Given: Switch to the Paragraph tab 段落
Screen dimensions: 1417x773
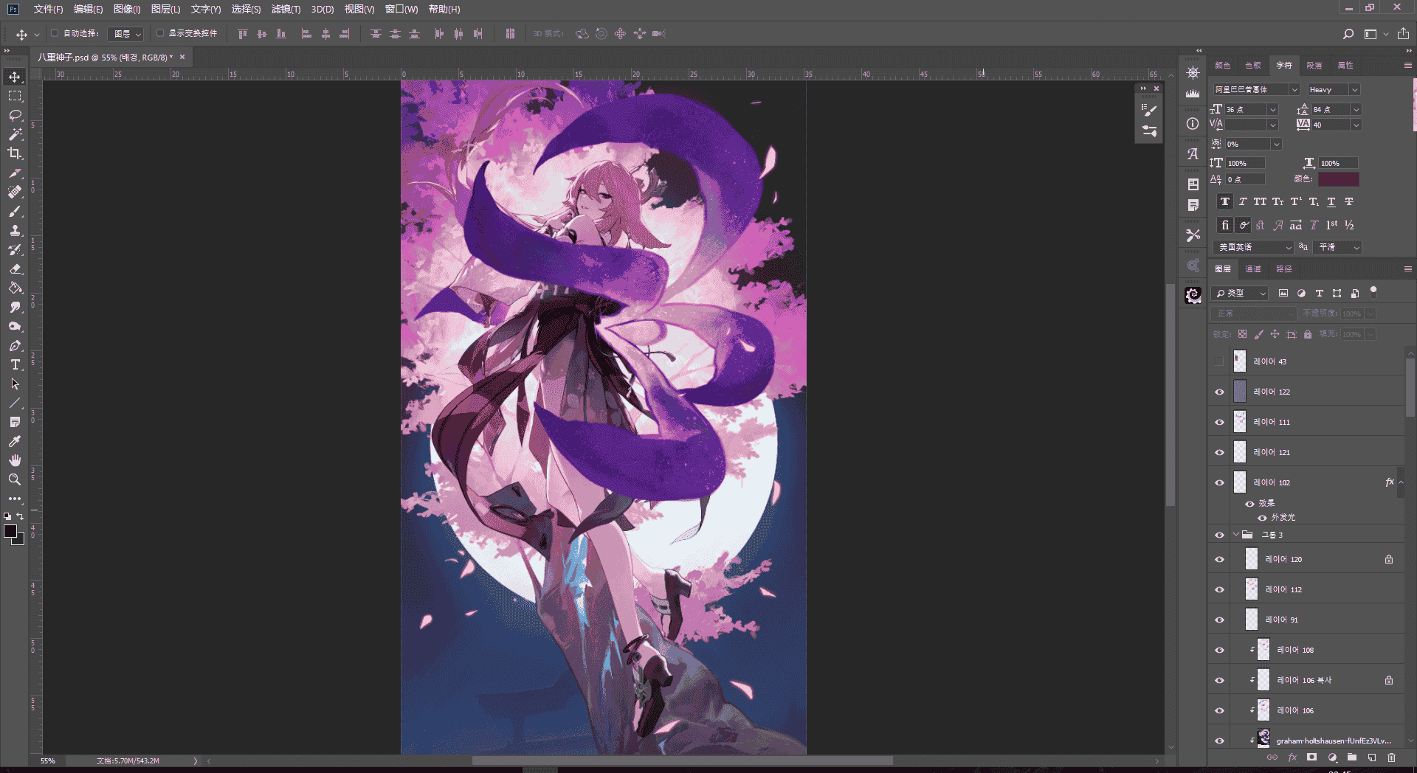Looking at the screenshot, I should (1314, 65).
